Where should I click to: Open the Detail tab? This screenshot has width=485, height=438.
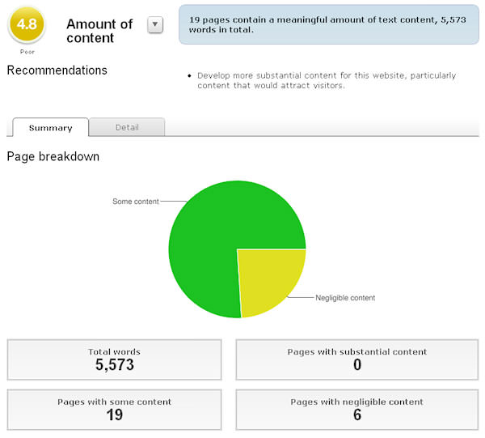point(127,127)
